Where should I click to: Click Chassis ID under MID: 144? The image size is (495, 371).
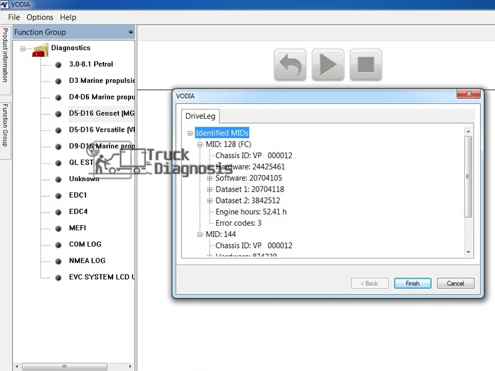(254, 245)
